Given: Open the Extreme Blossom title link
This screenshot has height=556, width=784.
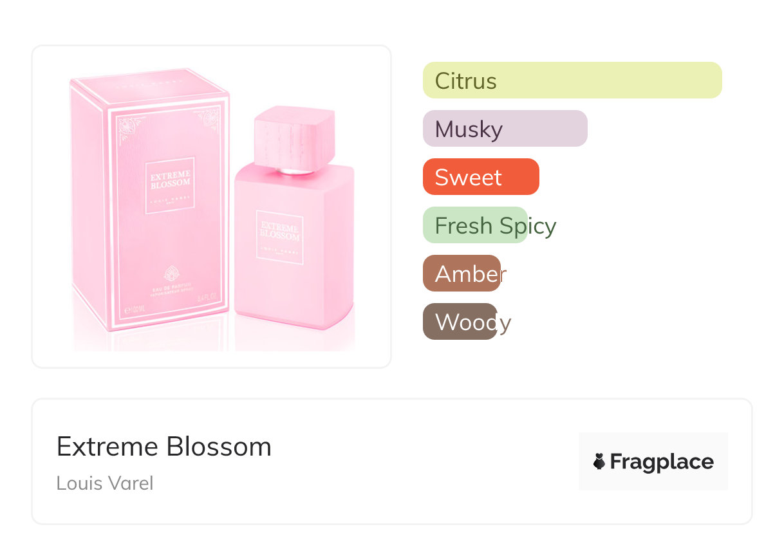Looking at the screenshot, I should pos(164,446).
